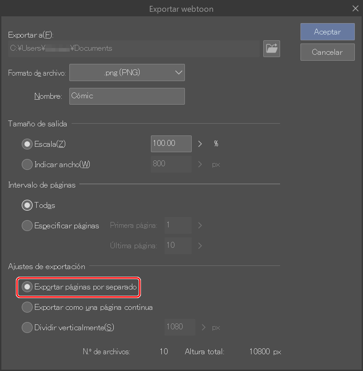
Task: Choose the Todas page range option
Action: (27, 205)
